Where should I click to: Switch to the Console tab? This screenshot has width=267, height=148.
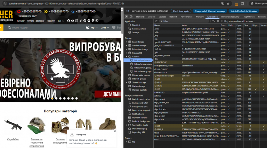152,17
